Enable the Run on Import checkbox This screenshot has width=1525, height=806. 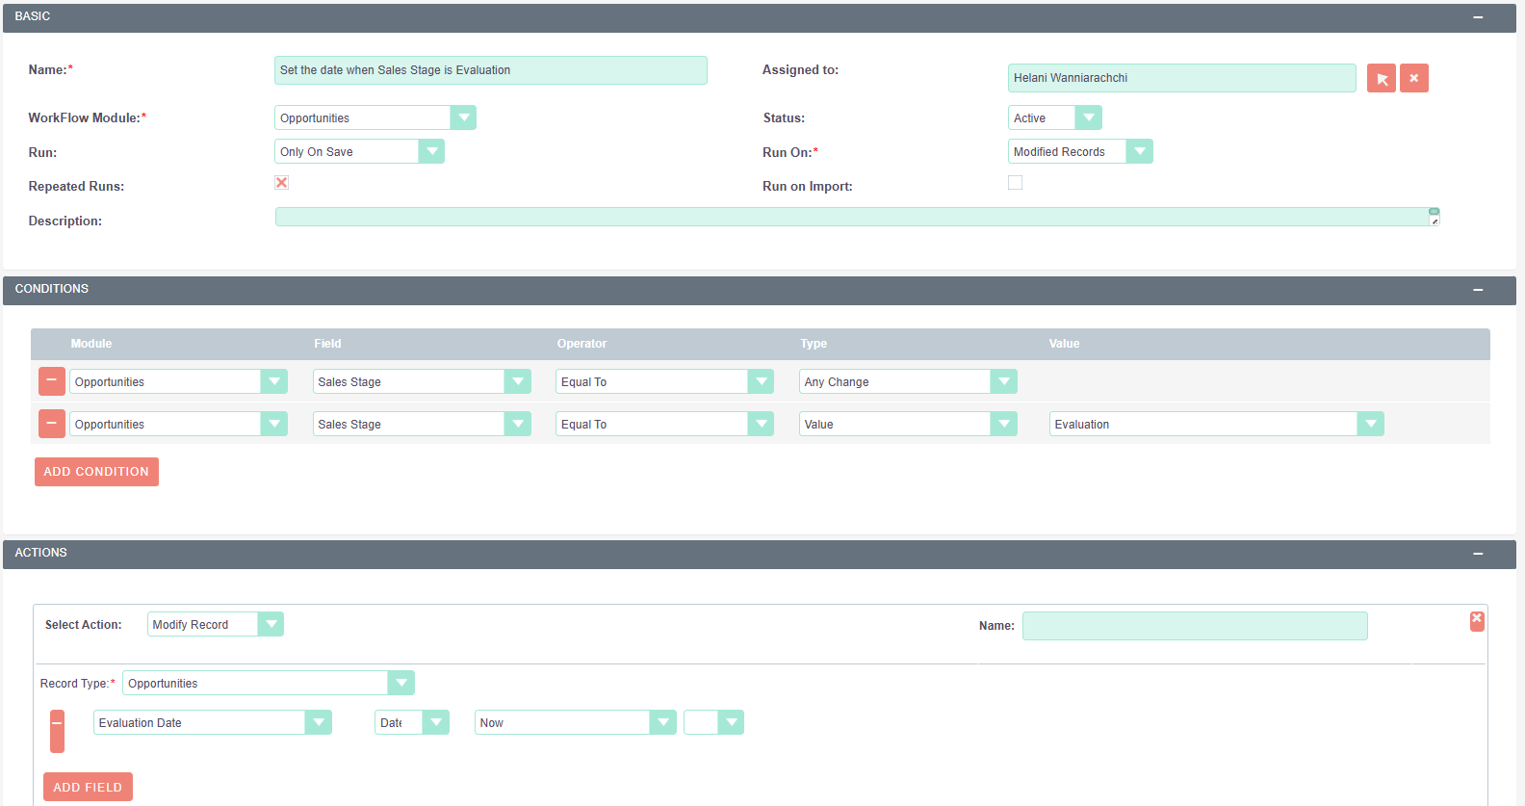tap(1015, 183)
